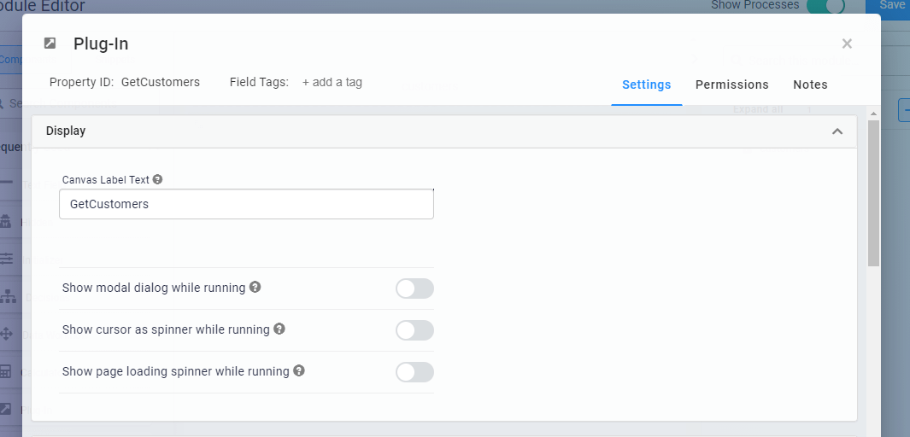910x437 pixels.
Task: Collapse the Display section
Action: click(x=837, y=131)
